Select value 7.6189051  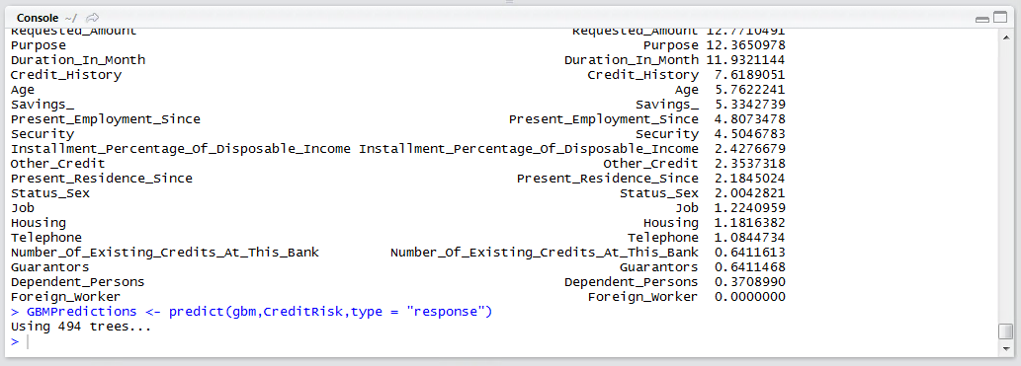tap(749, 75)
